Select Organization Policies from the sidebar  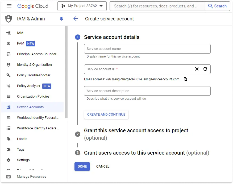(x=33, y=97)
